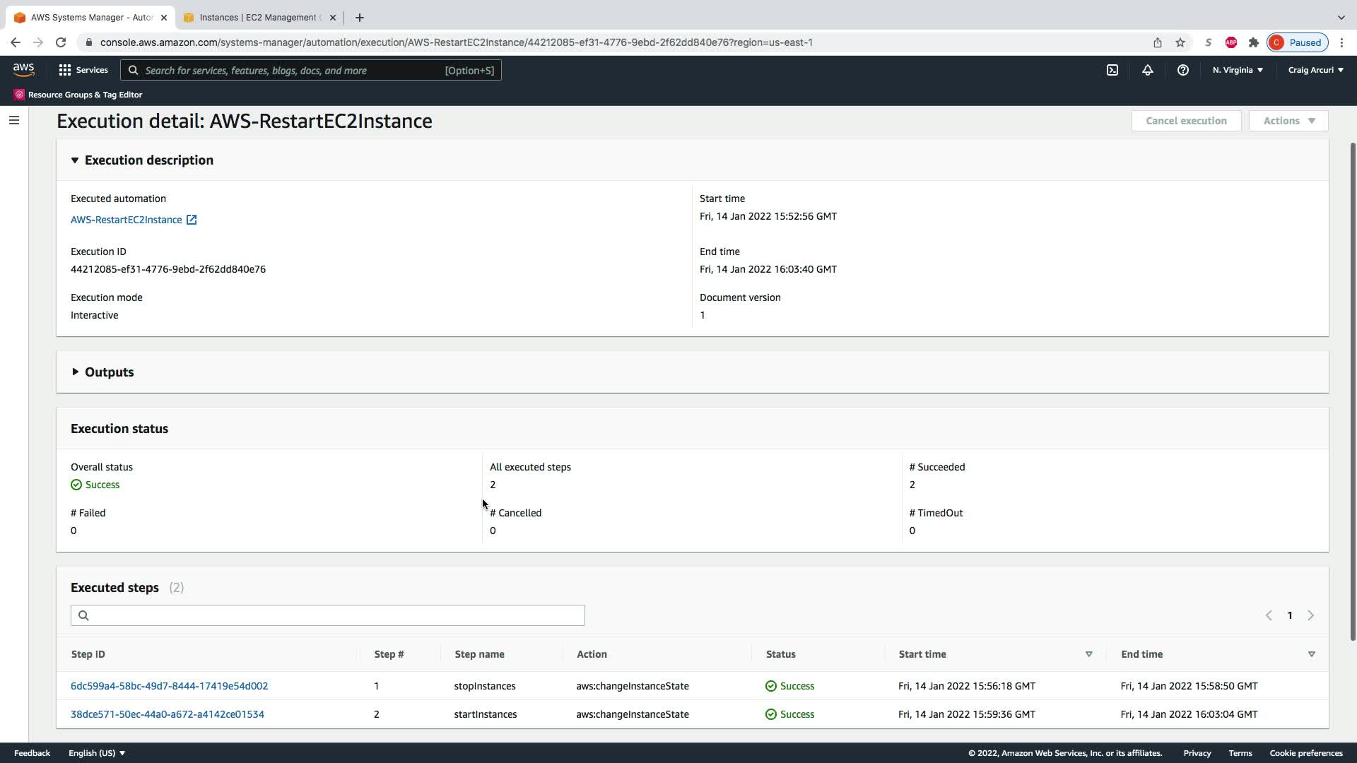Open the stopInstances step ID link
1357x763 pixels.
[x=169, y=686]
